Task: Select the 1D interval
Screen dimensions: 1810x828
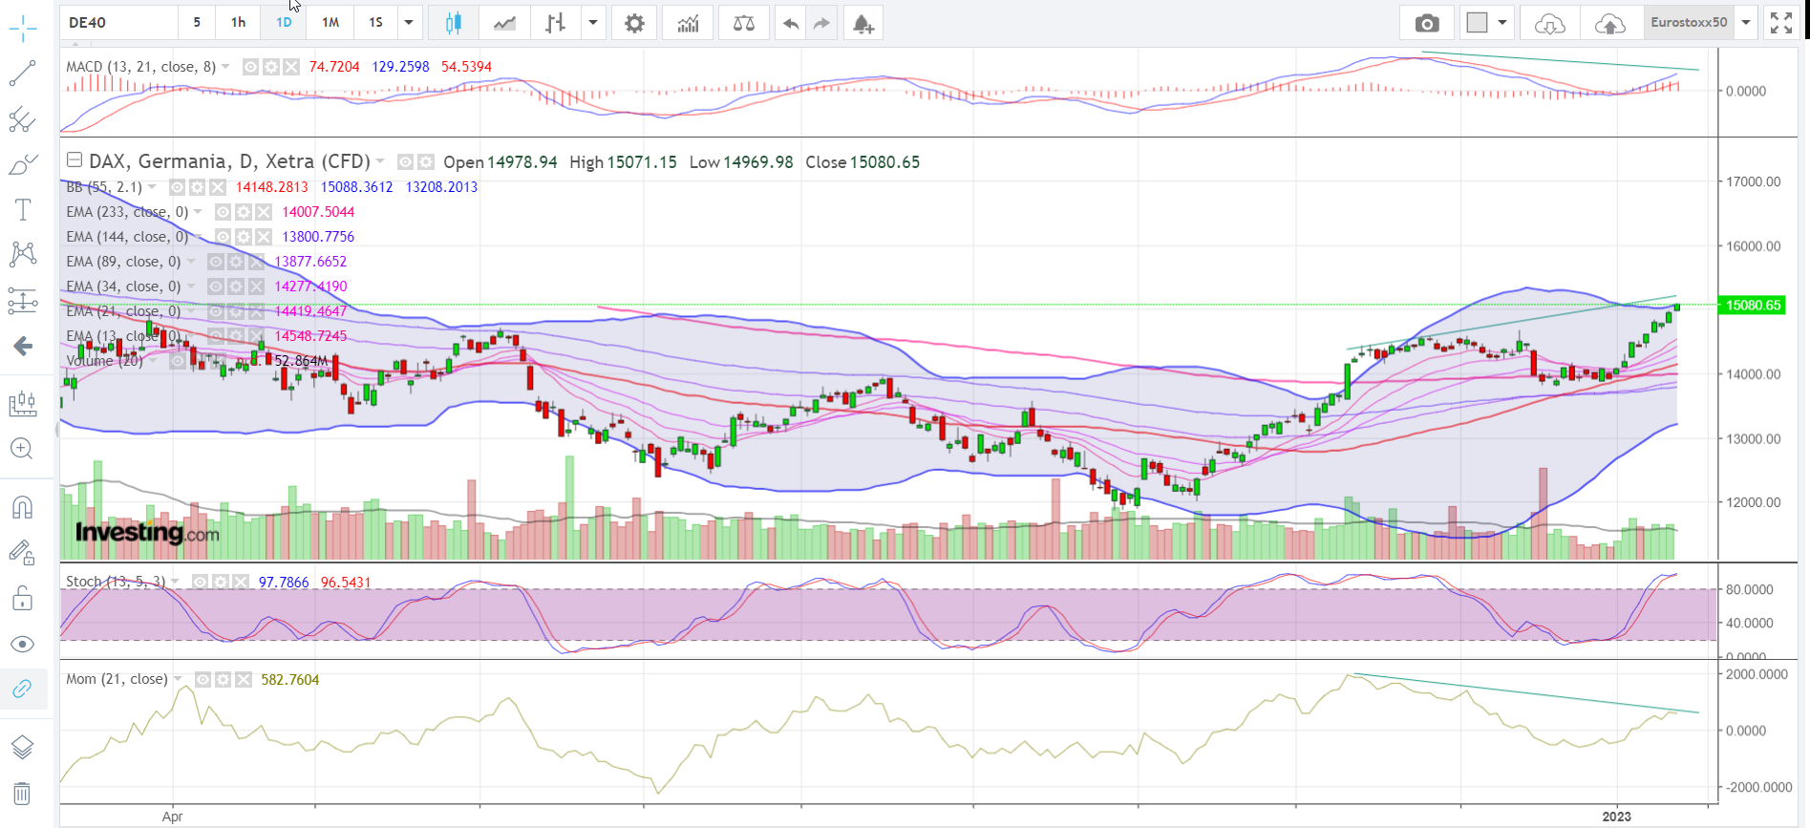Action: [x=284, y=22]
